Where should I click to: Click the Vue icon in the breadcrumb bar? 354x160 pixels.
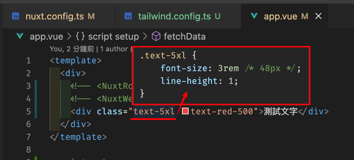pos(20,36)
